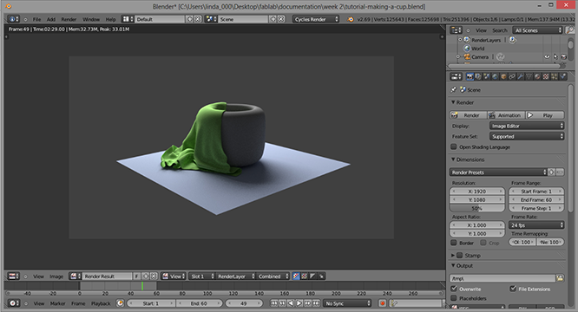Click the End: 60 timeline field
The height and width of the screenshot is (312, 578).
tap(200, 303)
